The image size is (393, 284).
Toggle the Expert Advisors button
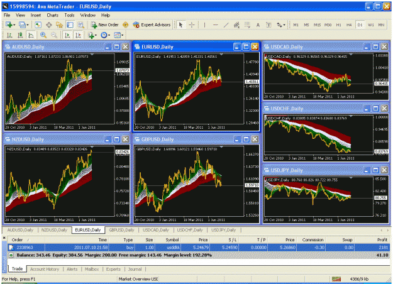[152, 25]
